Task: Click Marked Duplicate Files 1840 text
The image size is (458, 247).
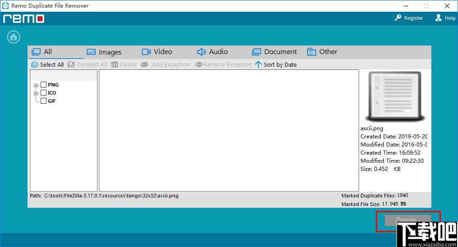Action: tap(375, 195)
